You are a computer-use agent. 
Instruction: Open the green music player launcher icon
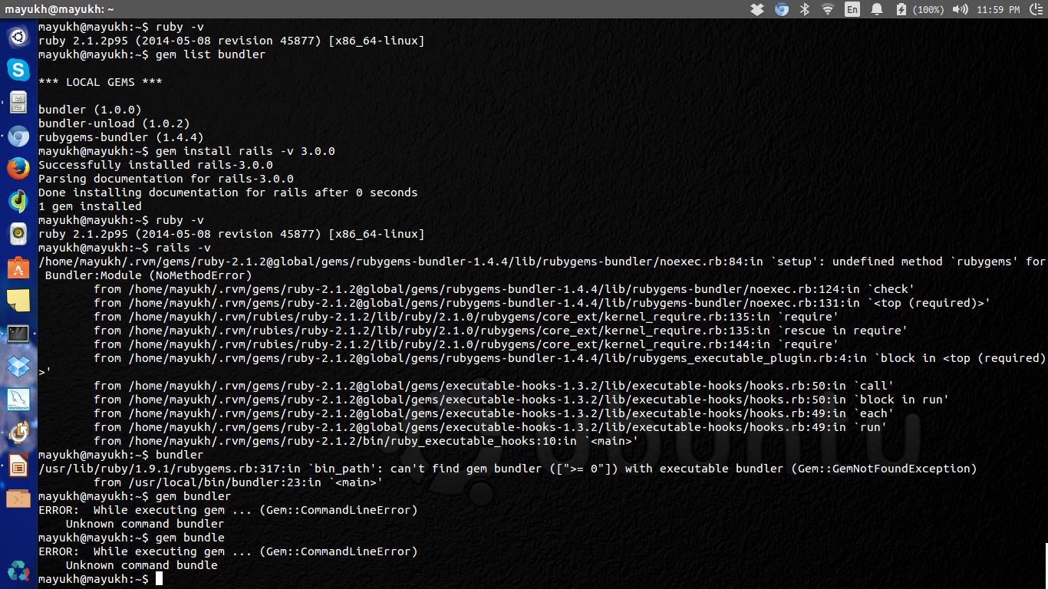[18, 202]
